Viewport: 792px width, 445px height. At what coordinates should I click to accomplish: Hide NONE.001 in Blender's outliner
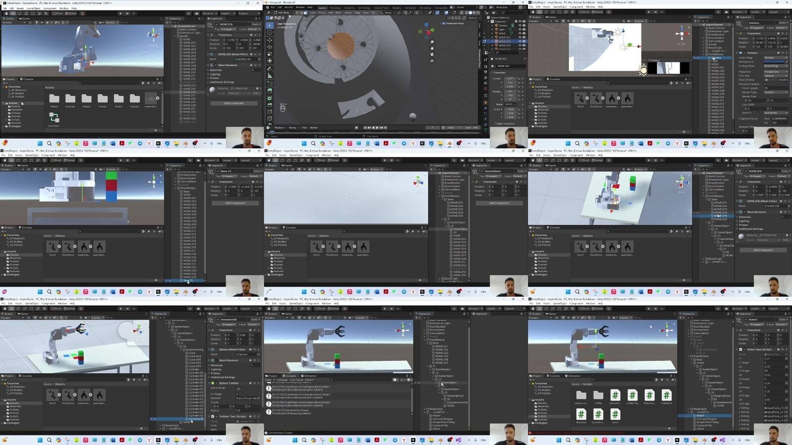coord(520,37)
